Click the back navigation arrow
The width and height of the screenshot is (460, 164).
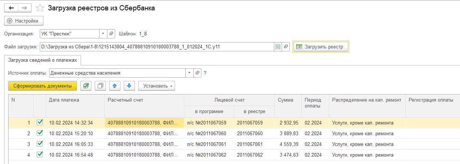[x=12, y=8]
